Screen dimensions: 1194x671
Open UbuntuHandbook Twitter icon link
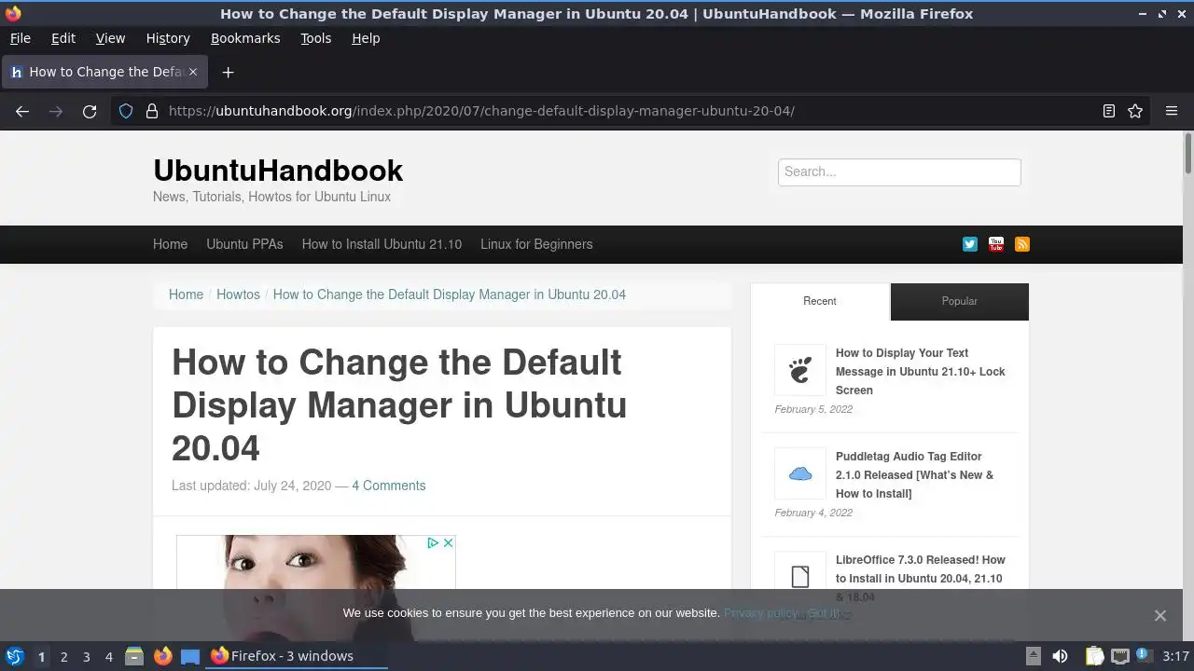970,244
